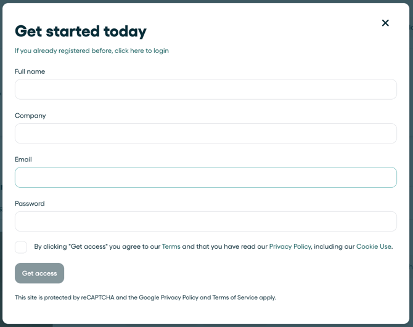Click the Email field label
The image size is (413, 327).
tap(23, 159)
